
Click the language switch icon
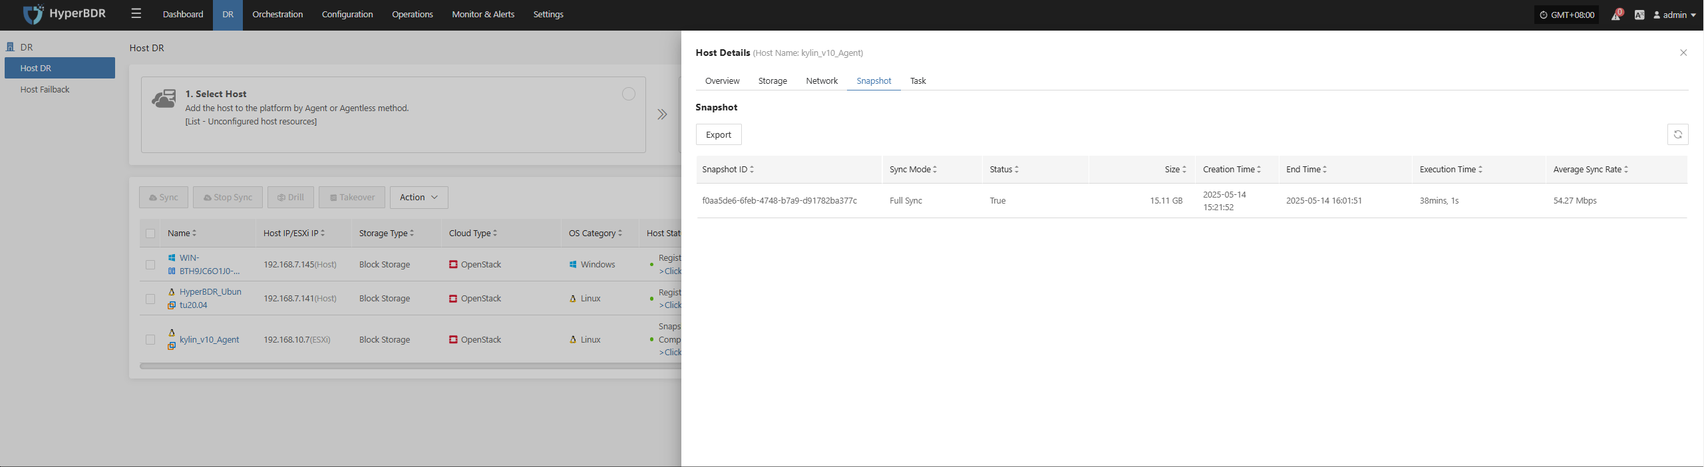1639,15
